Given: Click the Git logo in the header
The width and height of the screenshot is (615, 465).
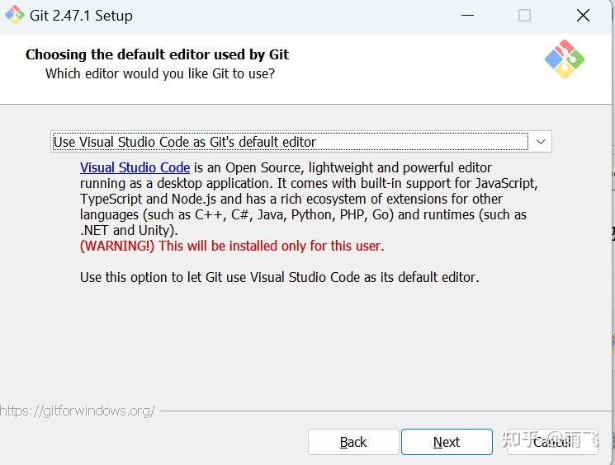Looking at the screenshot, I should (x=564, y=59).
